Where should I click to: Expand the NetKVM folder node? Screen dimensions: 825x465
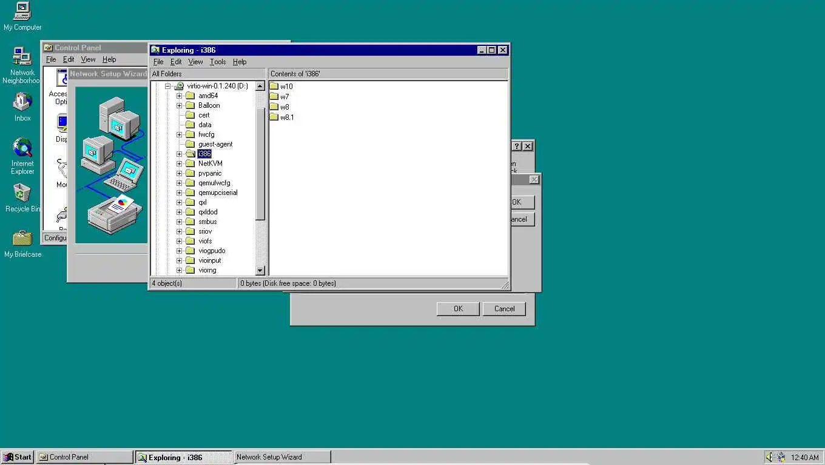[179, 163]
